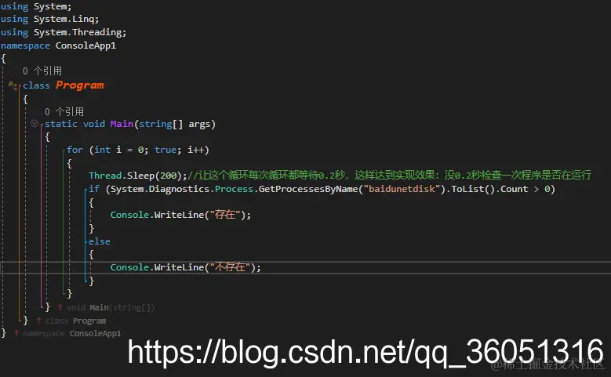
Task: Click 'int i = 0' in the for loop
Action: point(119,150)
